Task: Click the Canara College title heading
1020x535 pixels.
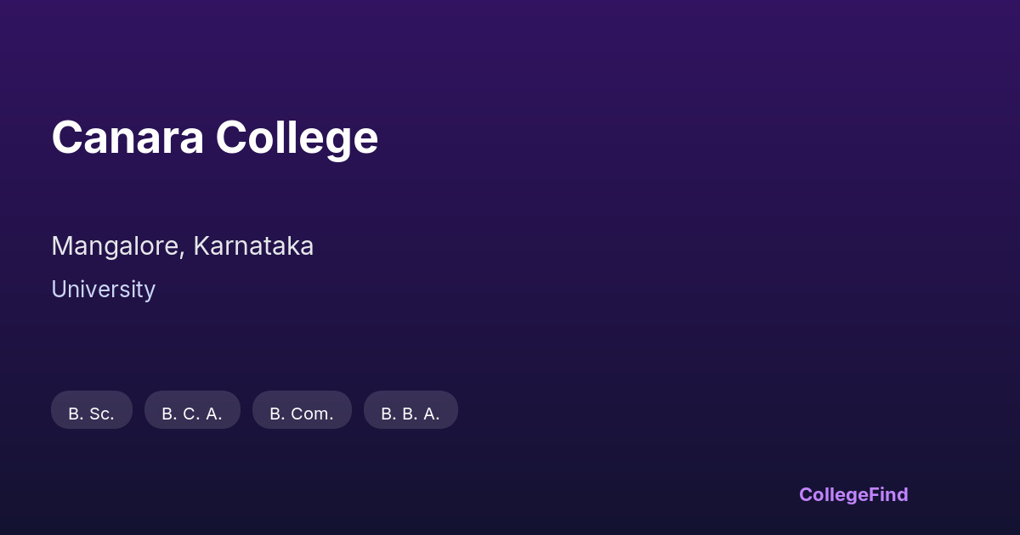Action: 214,138
